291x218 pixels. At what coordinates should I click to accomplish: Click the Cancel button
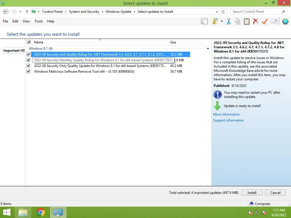pyautogui.click(x=275, y=193)
